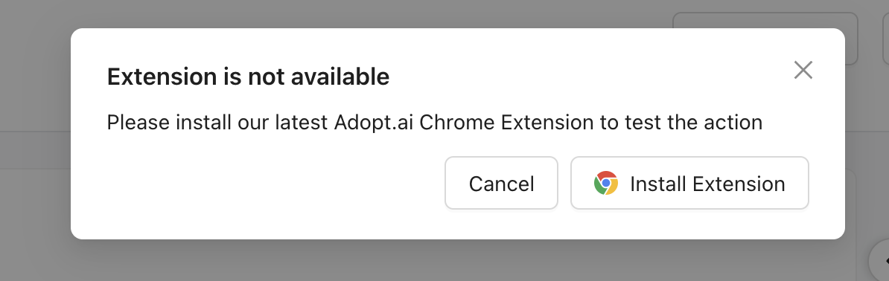The height and width of the screenshot is (281, 889).
Task: Click the word "Extension" in the dialog title
Action: (162, 77)
